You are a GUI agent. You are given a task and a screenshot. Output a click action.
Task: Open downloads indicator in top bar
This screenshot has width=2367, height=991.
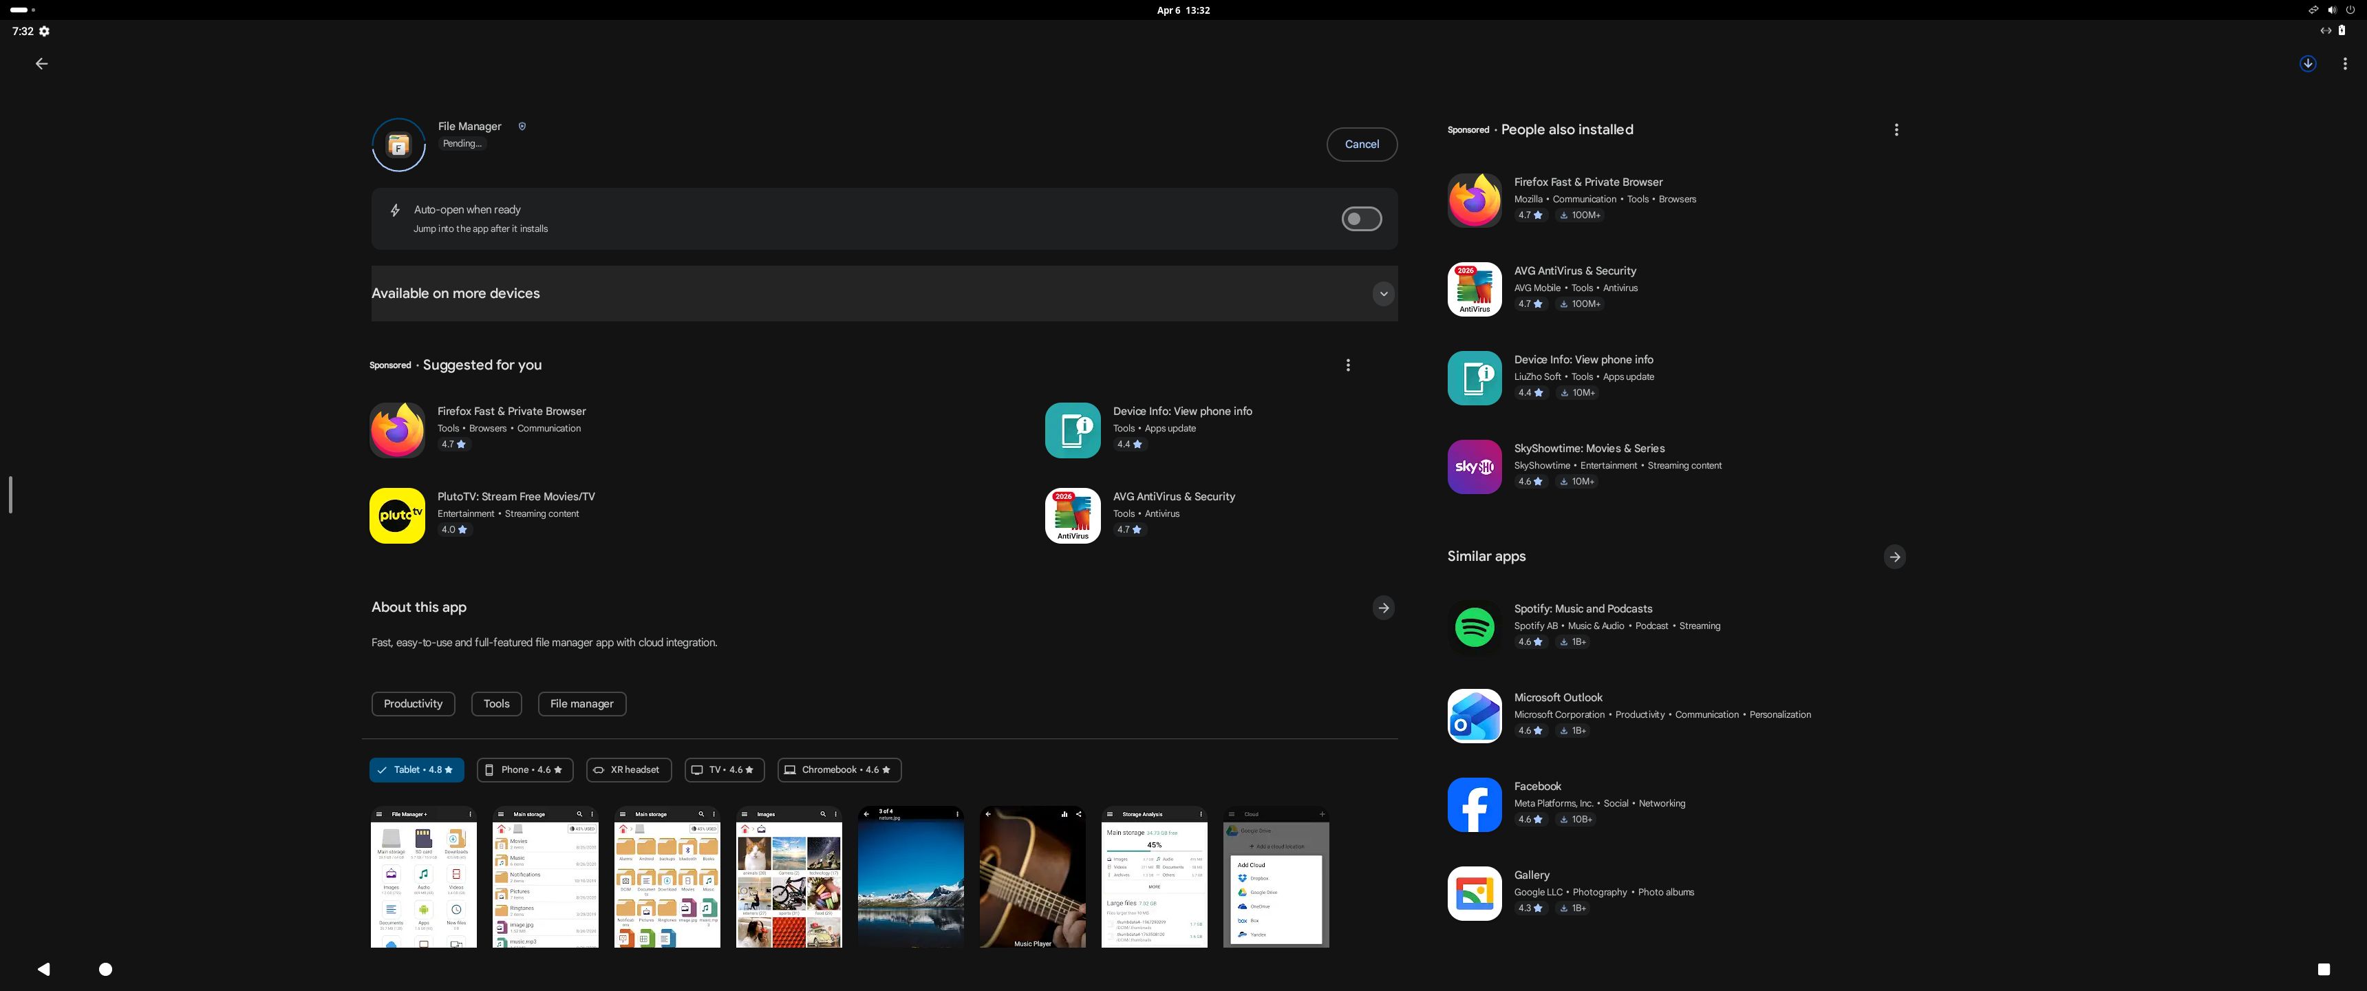[2307, 63]
